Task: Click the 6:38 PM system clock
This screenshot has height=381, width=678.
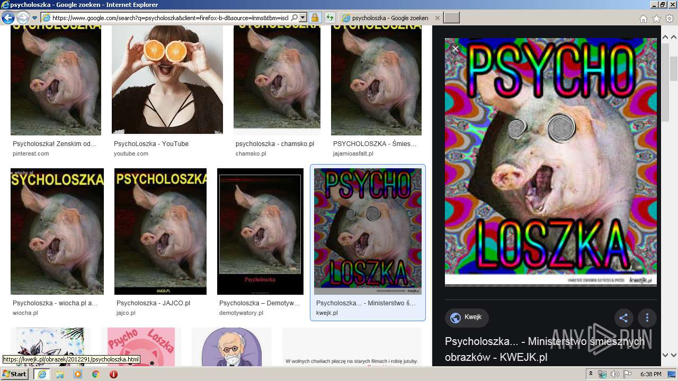Action: pyautogui.click(x=651, y=374)
